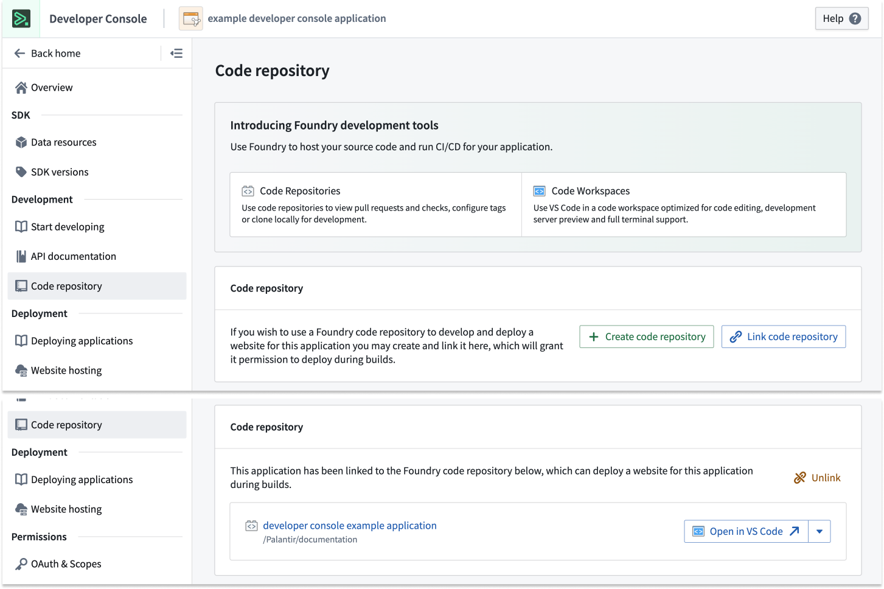Click repository icon beside developer console example application
884x589 pixels.
click(x=251, y=526)
